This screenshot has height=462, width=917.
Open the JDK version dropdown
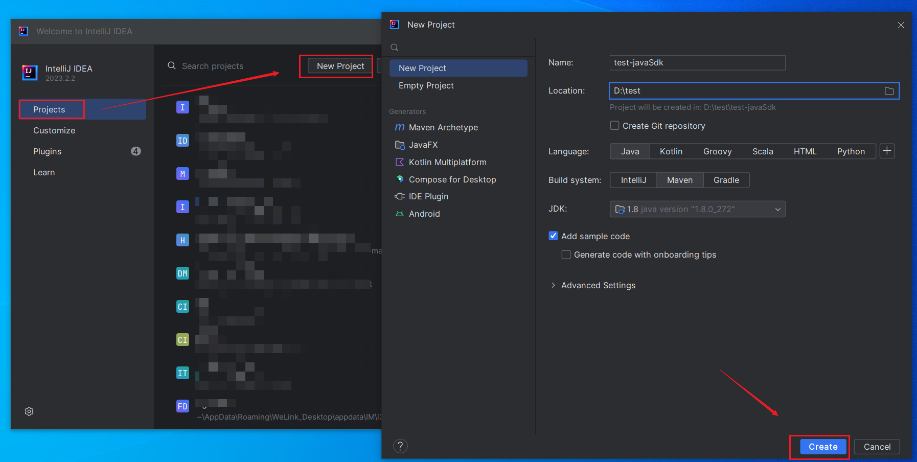697,209
